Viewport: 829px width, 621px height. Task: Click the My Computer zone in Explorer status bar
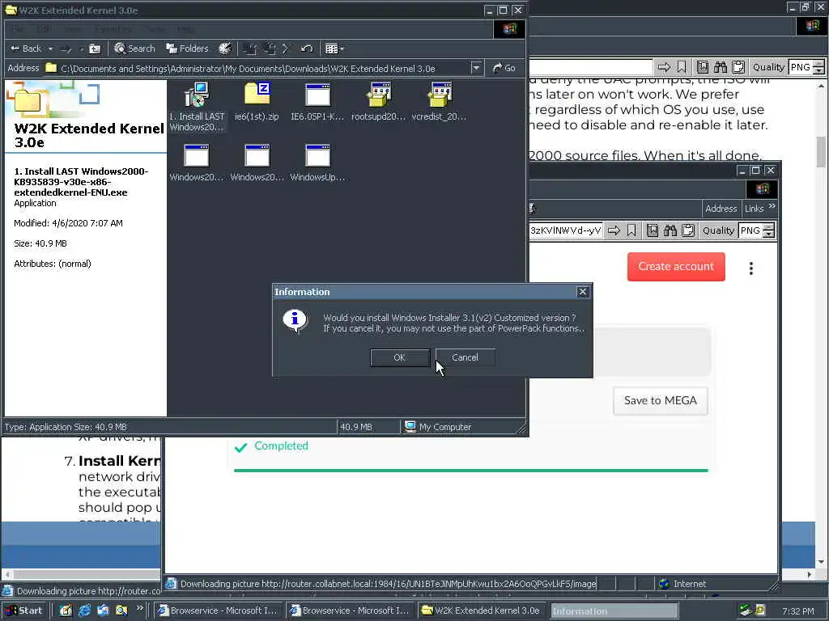pos(438,427)
